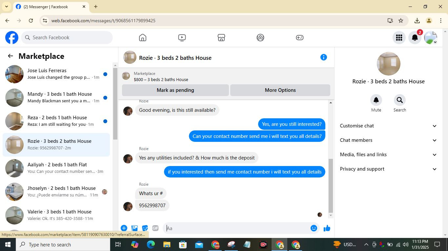Screen dimensions: 448x251
Task: Open the Groups icon in top navigation
Action: (260, 38)
